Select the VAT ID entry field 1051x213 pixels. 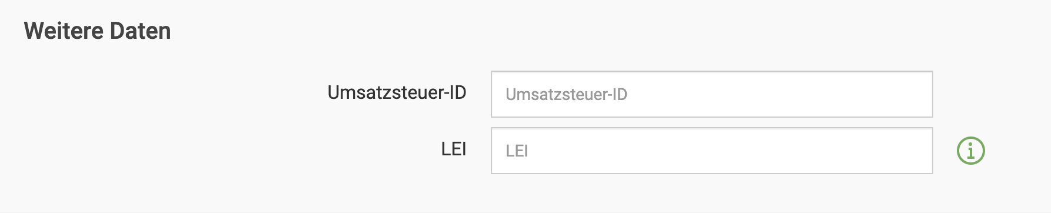(712, 94)
